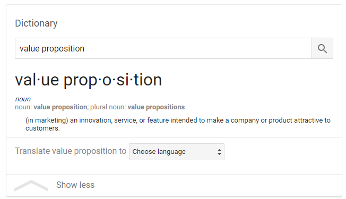Click the plural form 'value propositions'
The height and width of the screenshot is (199, 346).
coord(156,107)
